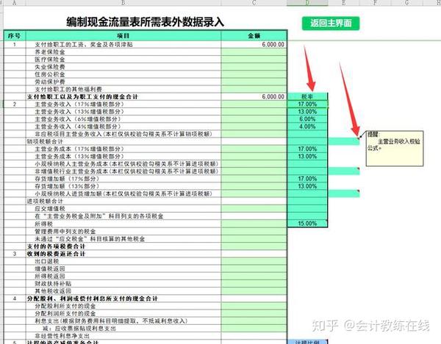The height and width of the screenshot is (344, 441).
Task: Click the 小规模纳税人主营业务成本 row label
Action: pyautogui.click(x=126, y=164)
